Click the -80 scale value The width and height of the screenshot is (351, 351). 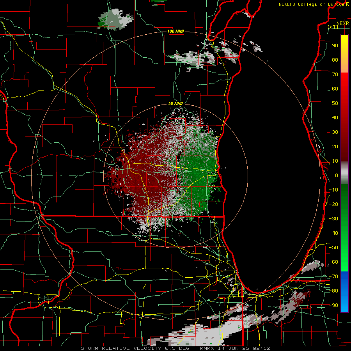point(333,291)
